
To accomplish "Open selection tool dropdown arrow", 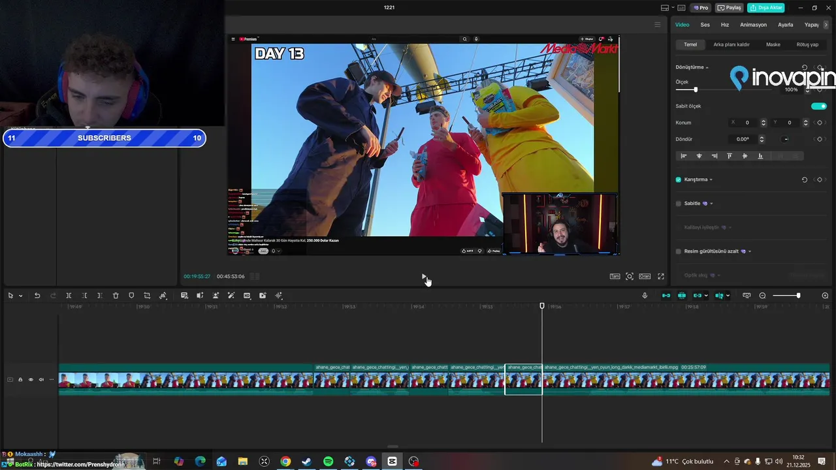I will (x=20, y=296).
